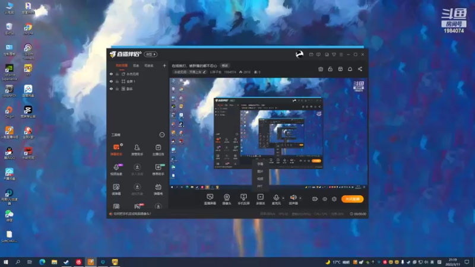Open the phone-as-webcam help link in status bar

tap(132, 214)
